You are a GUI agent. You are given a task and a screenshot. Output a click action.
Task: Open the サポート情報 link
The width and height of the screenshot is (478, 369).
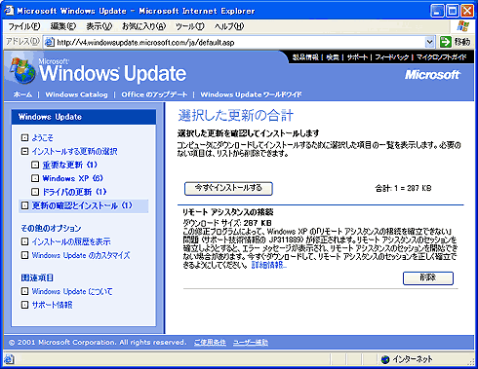point(52,305)
